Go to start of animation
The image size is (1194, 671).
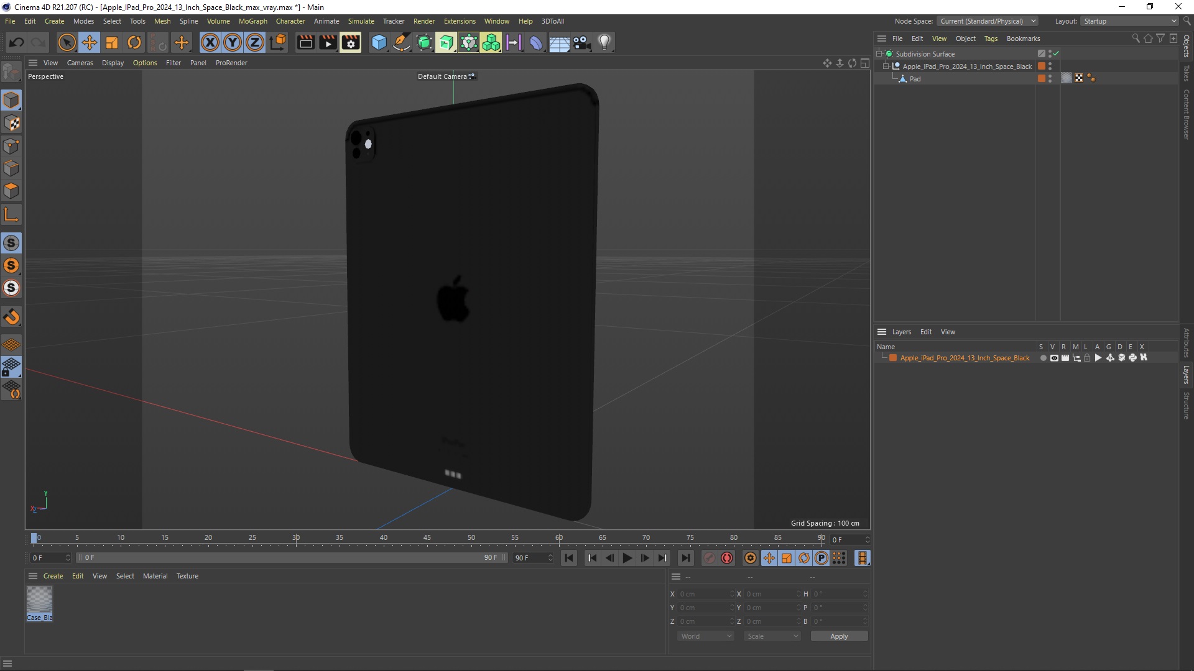click(569, 558)
